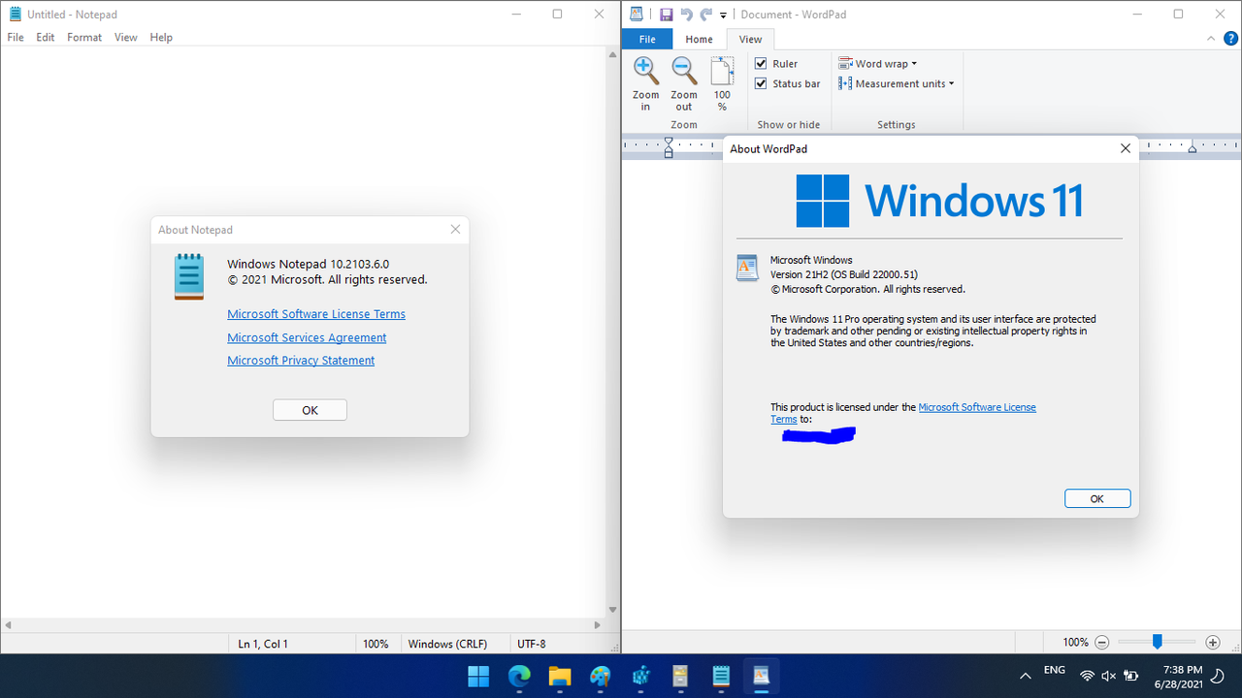
Task: Click the "Ln 1, Col 1" status bar entry
Action: point(263,644)
